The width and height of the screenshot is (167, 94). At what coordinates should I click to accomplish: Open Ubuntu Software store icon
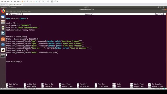(x=3, y=39)
